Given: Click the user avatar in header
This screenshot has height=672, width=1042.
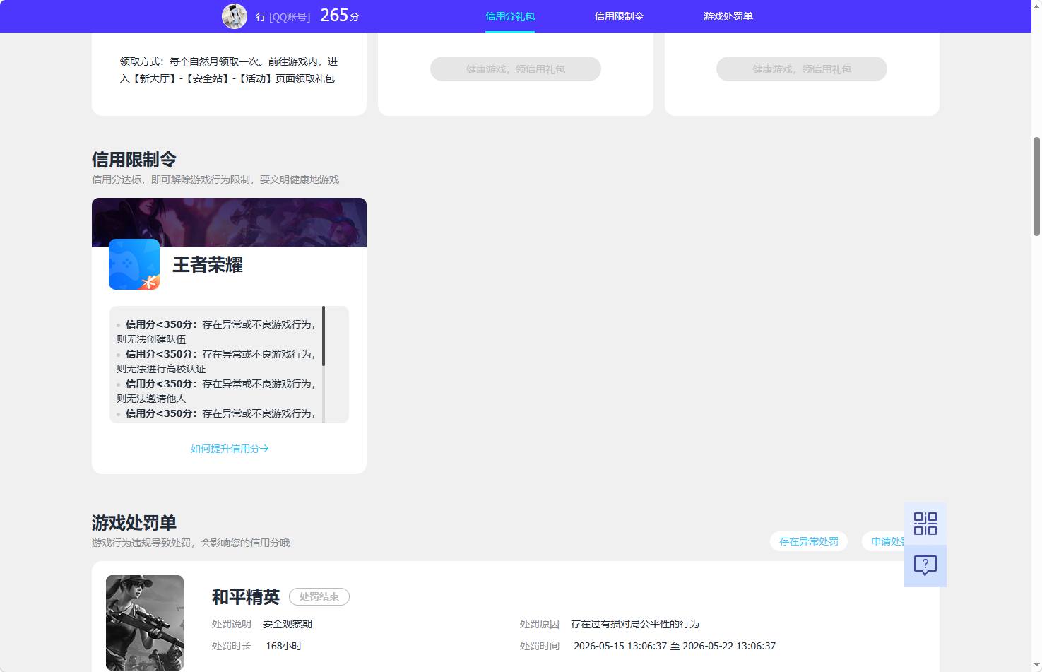Looking at the screenshot, I should [x=235, y=16].
